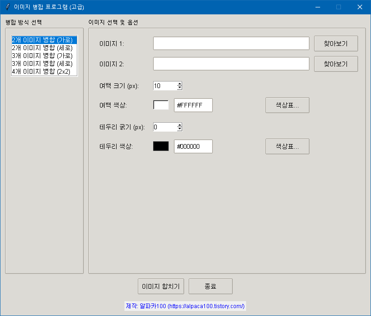Close the 이미지 병합 프로그램 window
The width and height of the screenshot is (371, 316).
360,7
